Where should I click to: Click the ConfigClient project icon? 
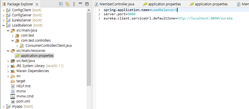click(x=8, y=10)
